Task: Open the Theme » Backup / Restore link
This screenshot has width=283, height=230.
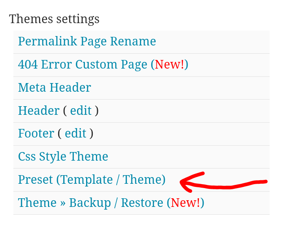Action: 111,203
